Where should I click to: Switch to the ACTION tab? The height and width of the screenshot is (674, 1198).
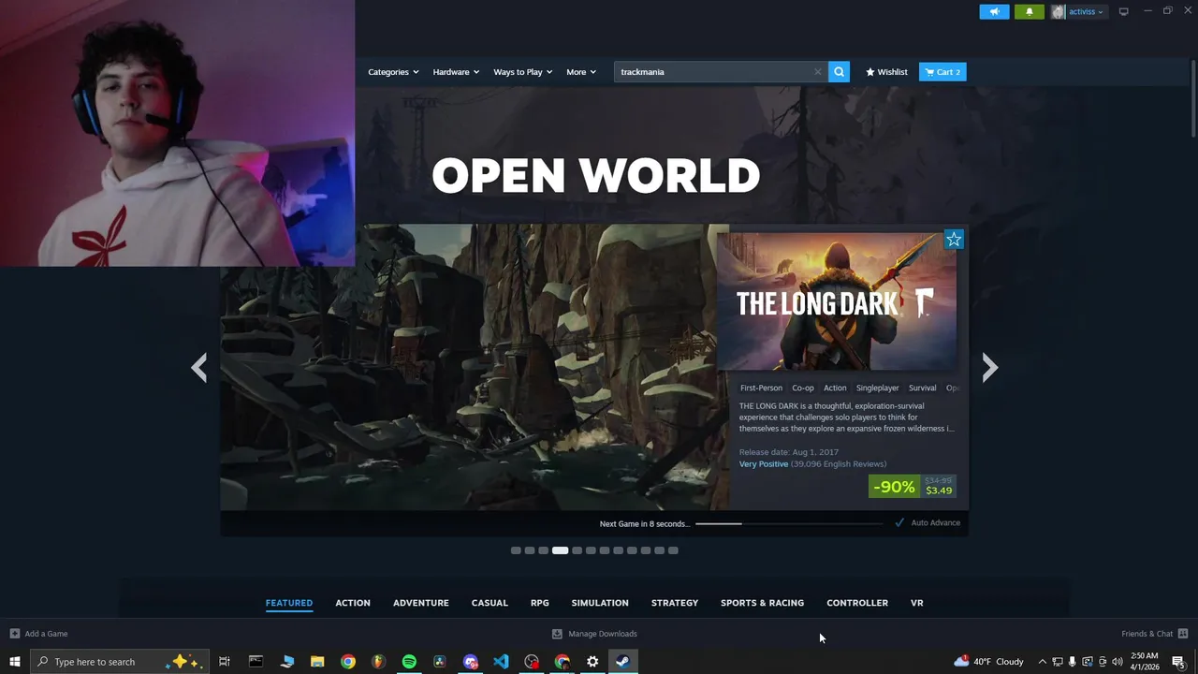point(353,603)
